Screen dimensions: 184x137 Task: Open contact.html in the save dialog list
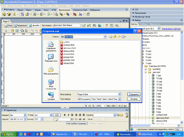67,45
